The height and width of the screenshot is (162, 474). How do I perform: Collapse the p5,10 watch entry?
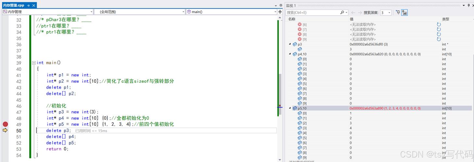[x=290, y=108]
